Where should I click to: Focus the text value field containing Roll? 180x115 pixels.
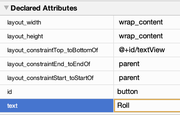point(124,106)
